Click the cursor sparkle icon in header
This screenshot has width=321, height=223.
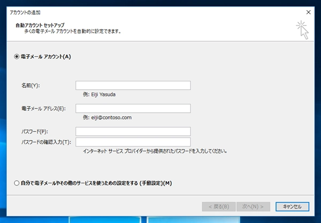tap(302, 29)
